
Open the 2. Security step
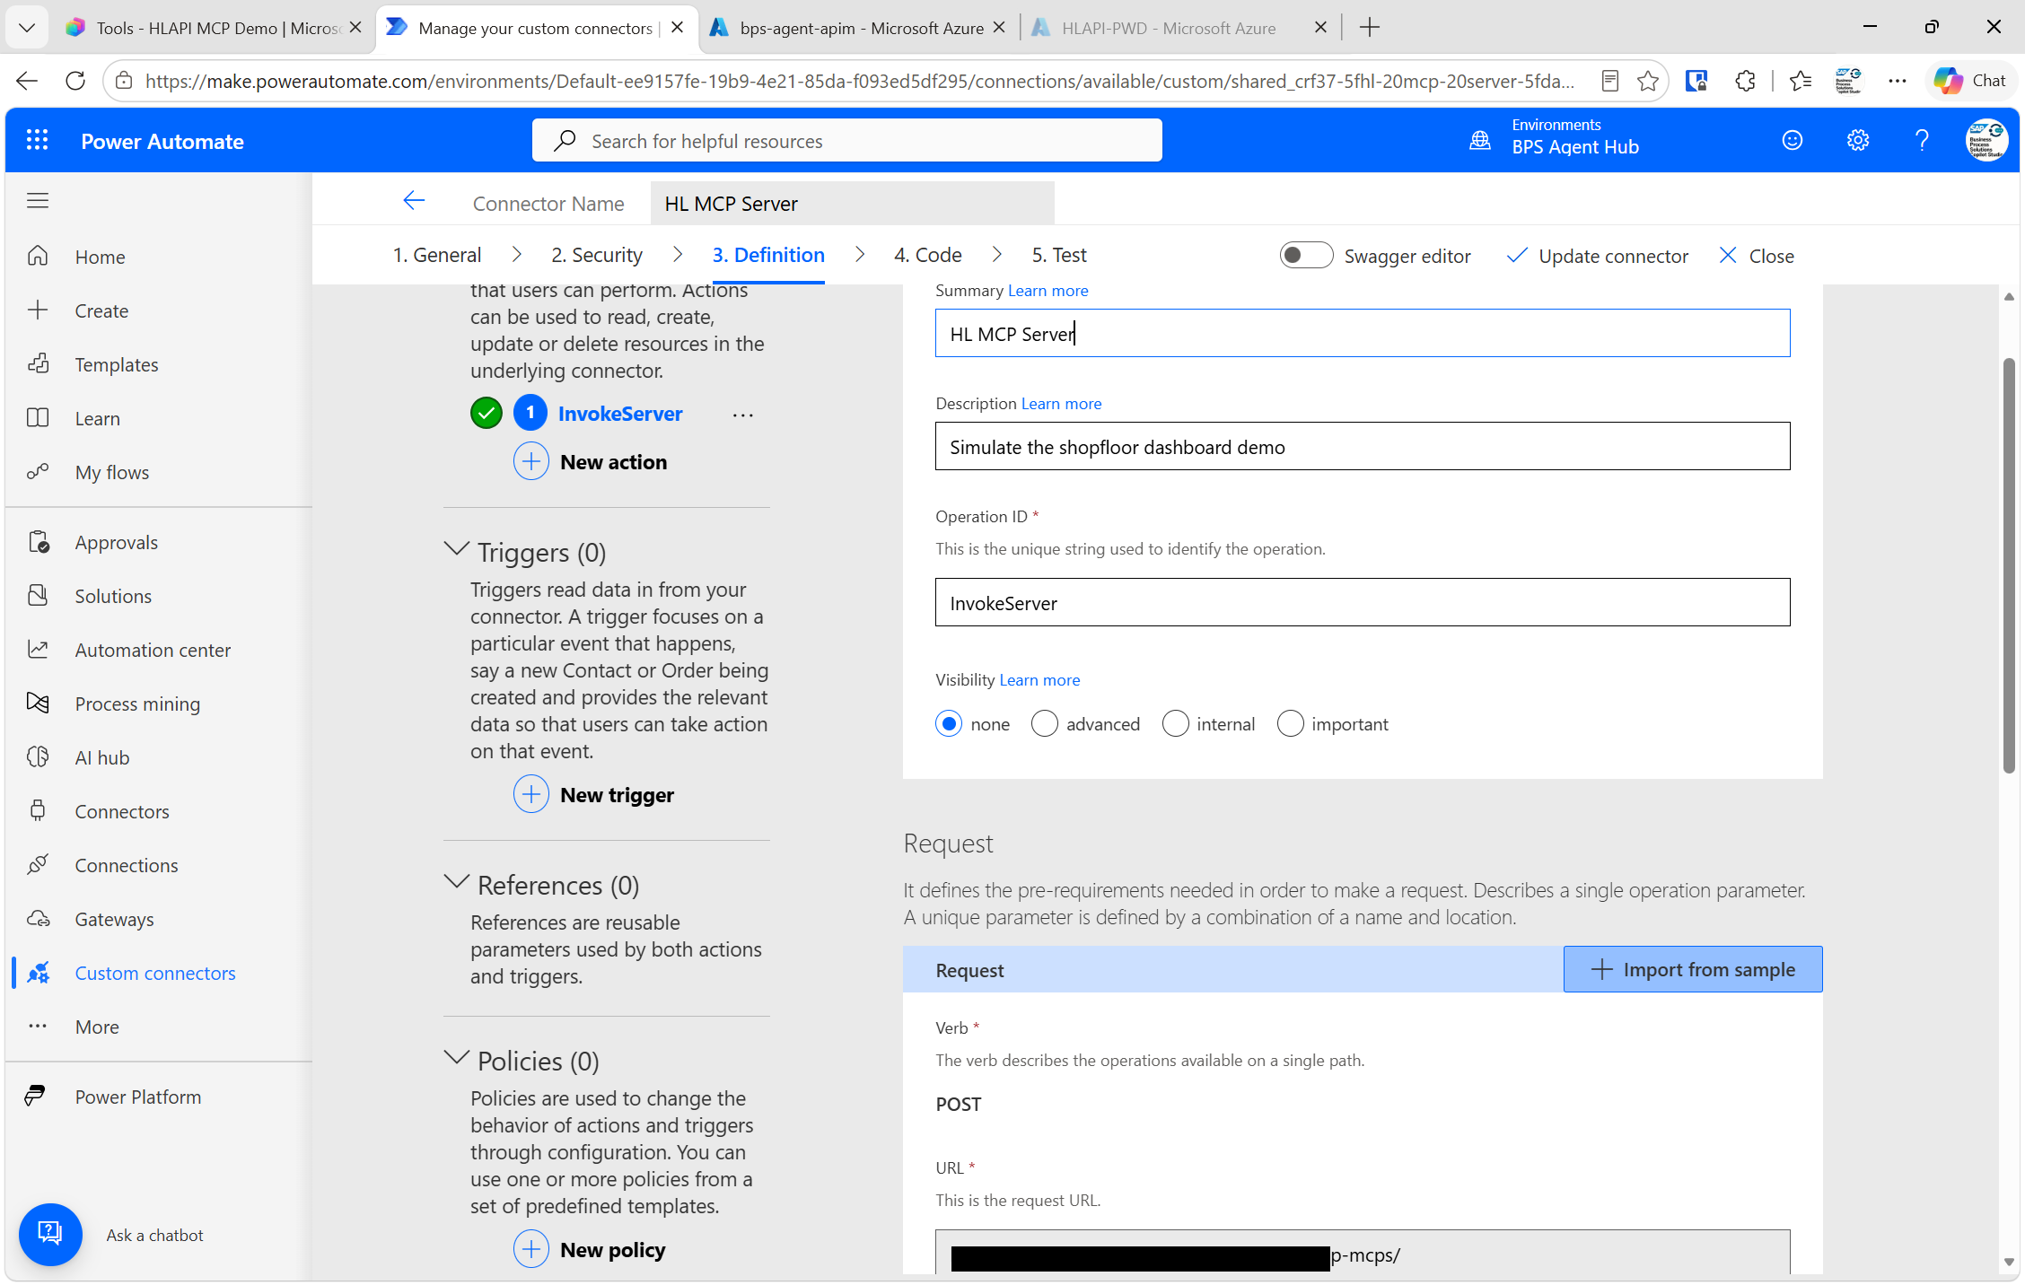coord(597,255)
